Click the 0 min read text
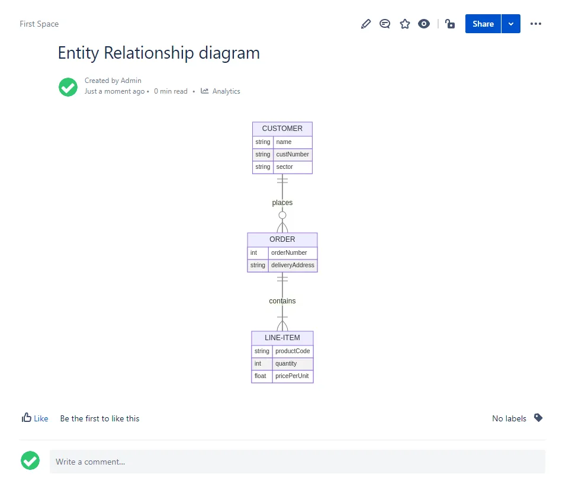The image size is (569, 480). pos(171,91)
